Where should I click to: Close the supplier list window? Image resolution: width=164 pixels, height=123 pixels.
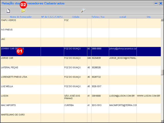(x=160, y=3)
